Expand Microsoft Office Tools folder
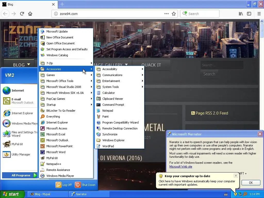264x198 pixels. tap(66, 81)
